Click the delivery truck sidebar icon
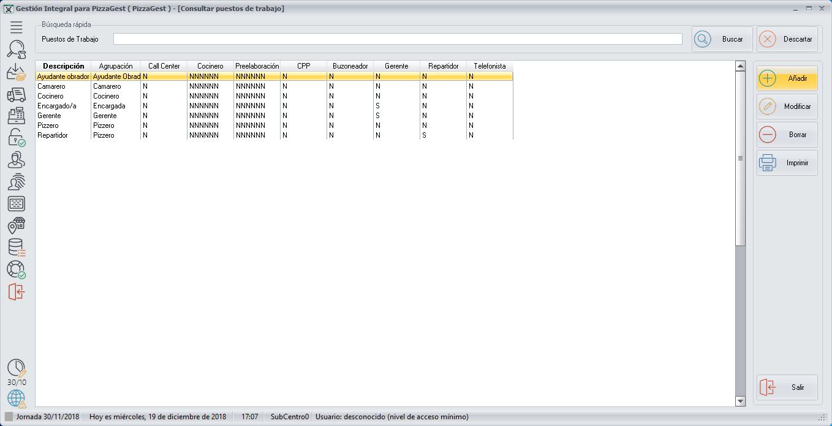The width and height of the screenshot is (832, 426). (x=17, y=94)
